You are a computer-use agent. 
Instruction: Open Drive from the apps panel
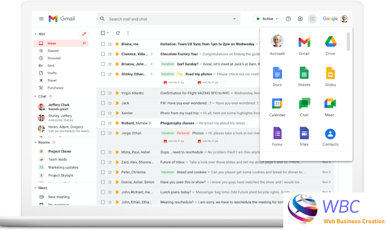tap(330, 46)
